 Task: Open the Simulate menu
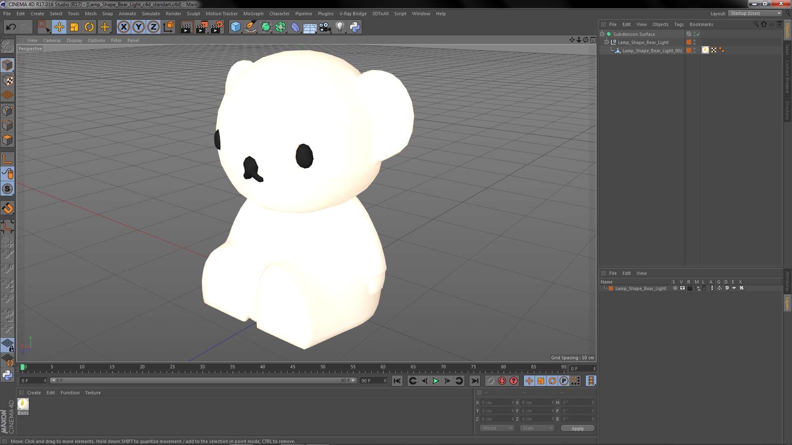(x=151, y=14)
